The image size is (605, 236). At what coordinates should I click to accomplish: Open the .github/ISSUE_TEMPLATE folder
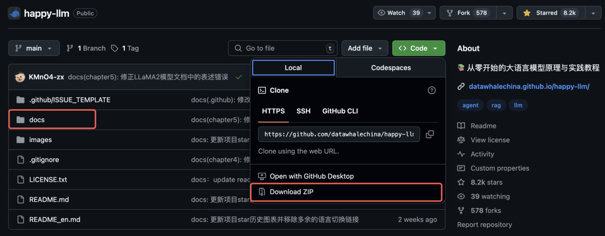coord(70,100)
